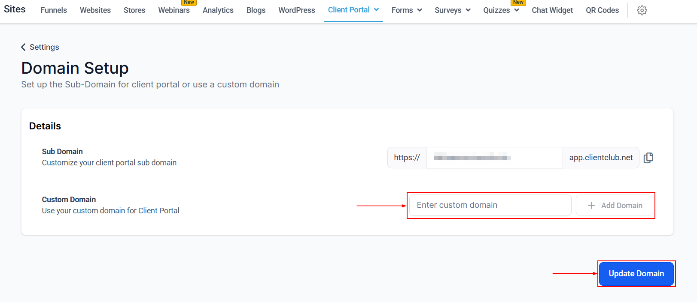The width and height of the screenshot is (697, 302).
Task: Select the Webinars tab
Action: pos(174,10)
